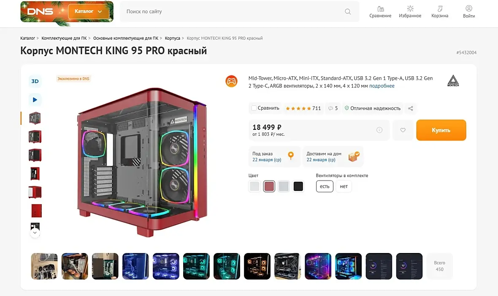The height and width of the screenshot is (296, 498).
Task: Choose the black color swatch
Action: (x=298, y=186)
